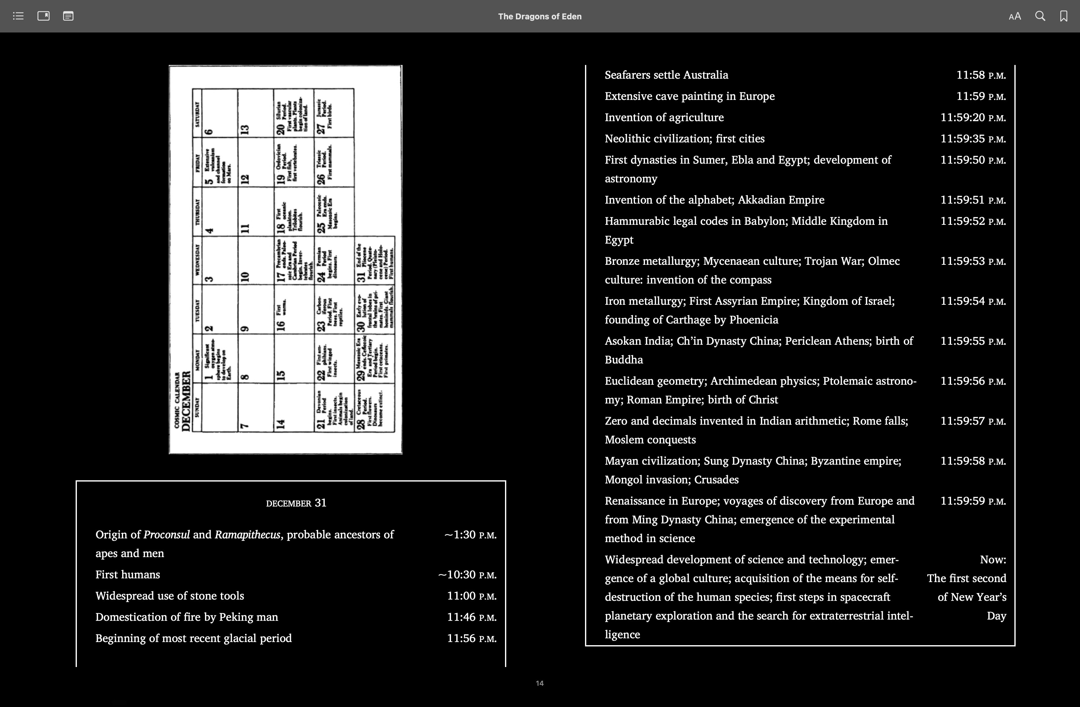Click 'method in science' line
The height and width of the screenshot is (707, 1080).
pyautogui.click(x=650, y=538)
